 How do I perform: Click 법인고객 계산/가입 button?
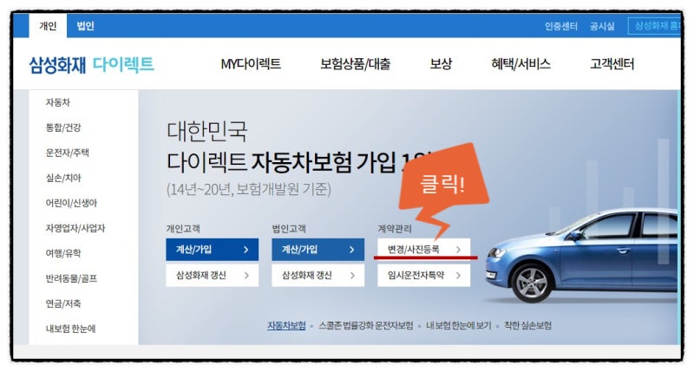318,250
